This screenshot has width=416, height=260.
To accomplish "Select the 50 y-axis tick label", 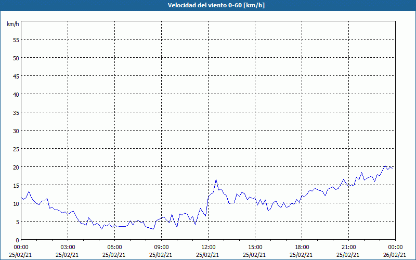I will pyautogui.click(x=16, y=58).
